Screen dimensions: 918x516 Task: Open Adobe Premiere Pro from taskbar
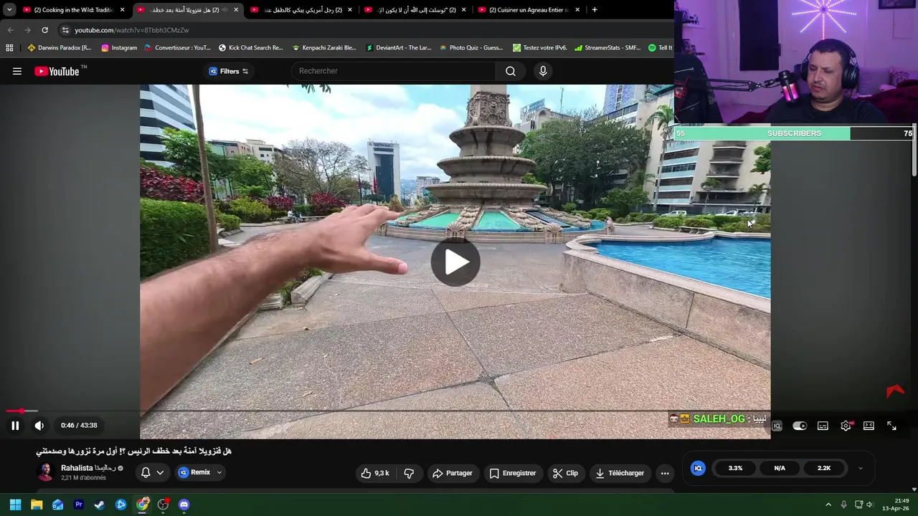click(79, 505)
